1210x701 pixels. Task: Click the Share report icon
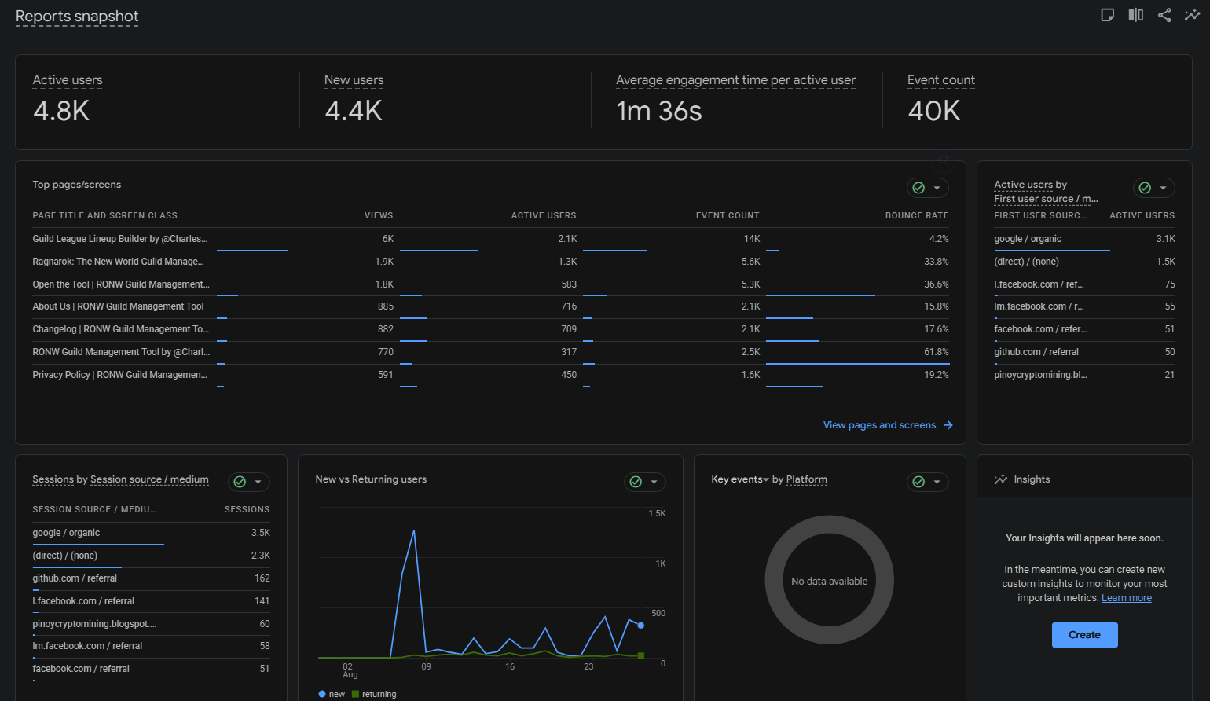point(1164,15)
